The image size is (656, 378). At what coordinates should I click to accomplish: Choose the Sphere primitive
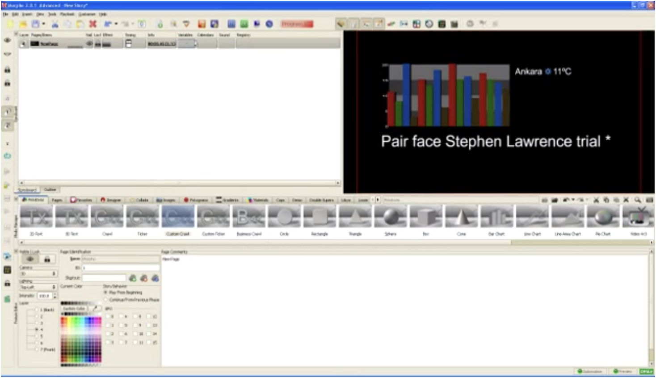point(391,221)
